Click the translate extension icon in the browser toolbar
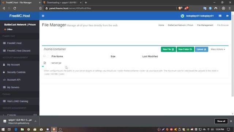 pos(205,8)
